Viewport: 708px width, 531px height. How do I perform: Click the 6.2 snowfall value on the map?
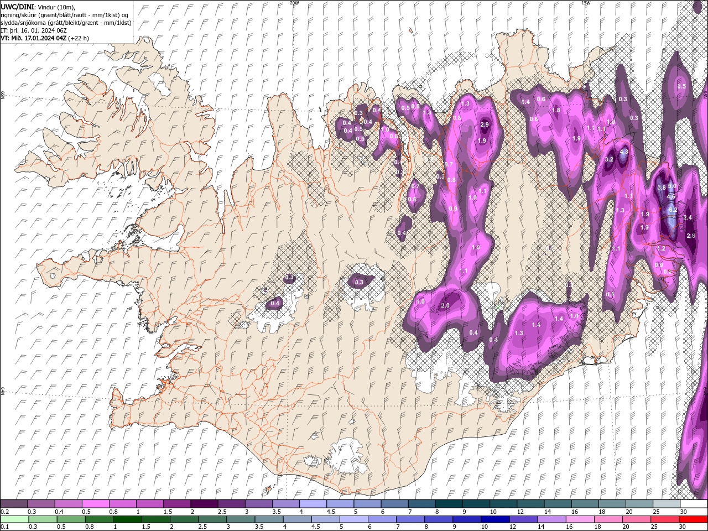[673, 210]
